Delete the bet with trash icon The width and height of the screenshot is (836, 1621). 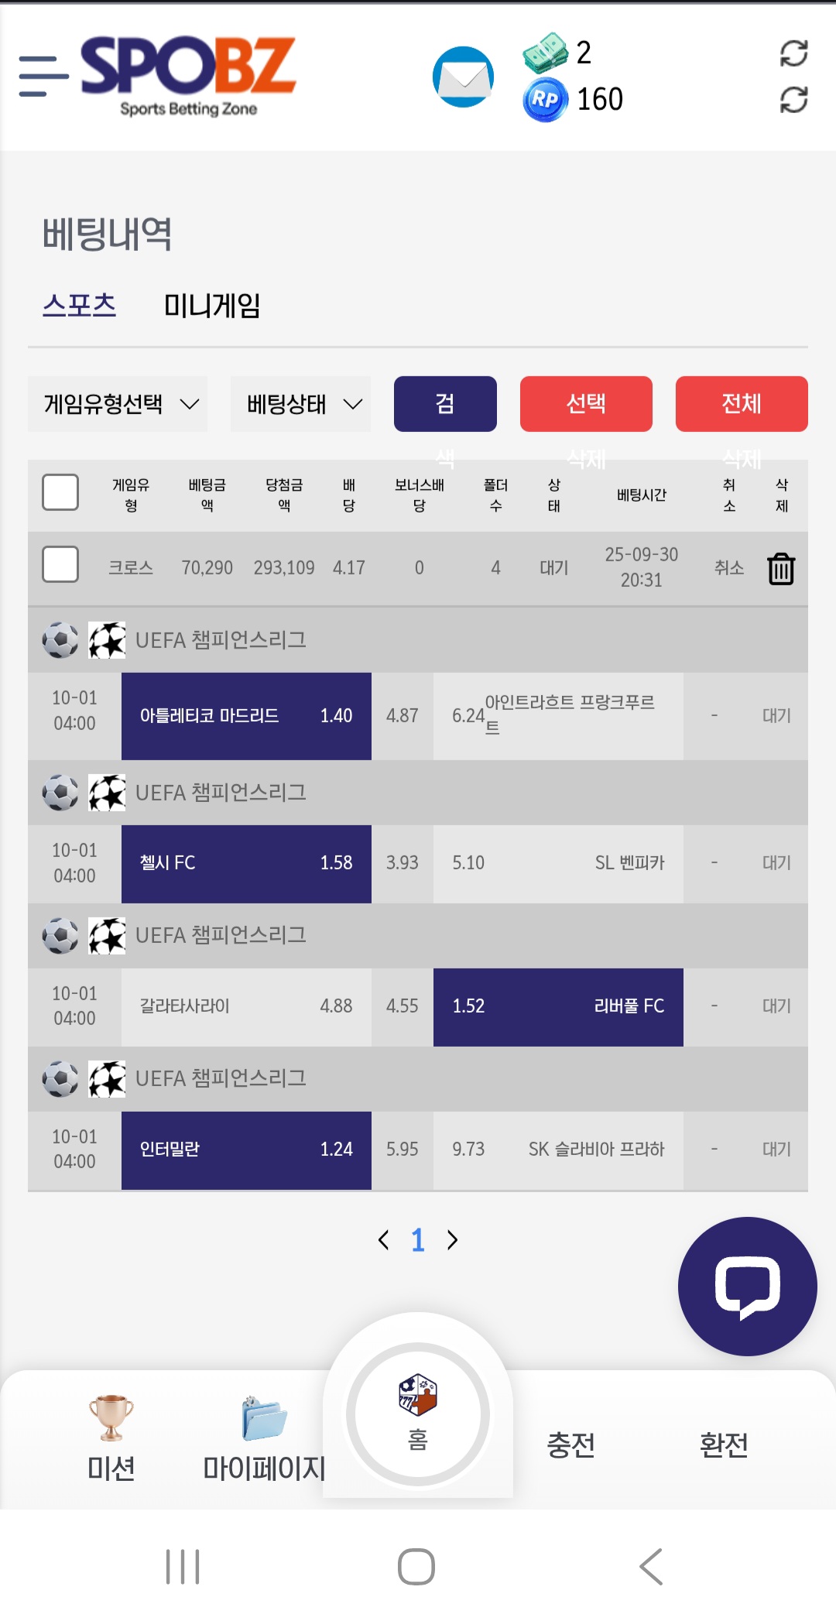tap(781, 569)
